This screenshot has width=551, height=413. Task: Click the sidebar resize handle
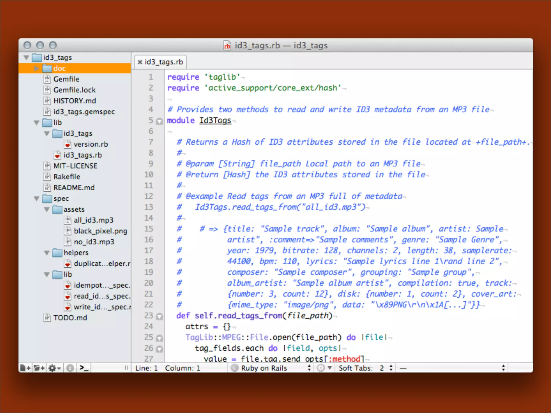(x=126, y=368)
